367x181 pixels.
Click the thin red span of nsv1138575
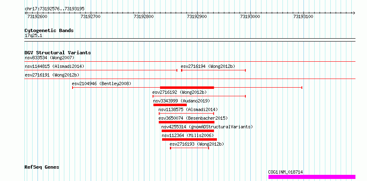186,114
